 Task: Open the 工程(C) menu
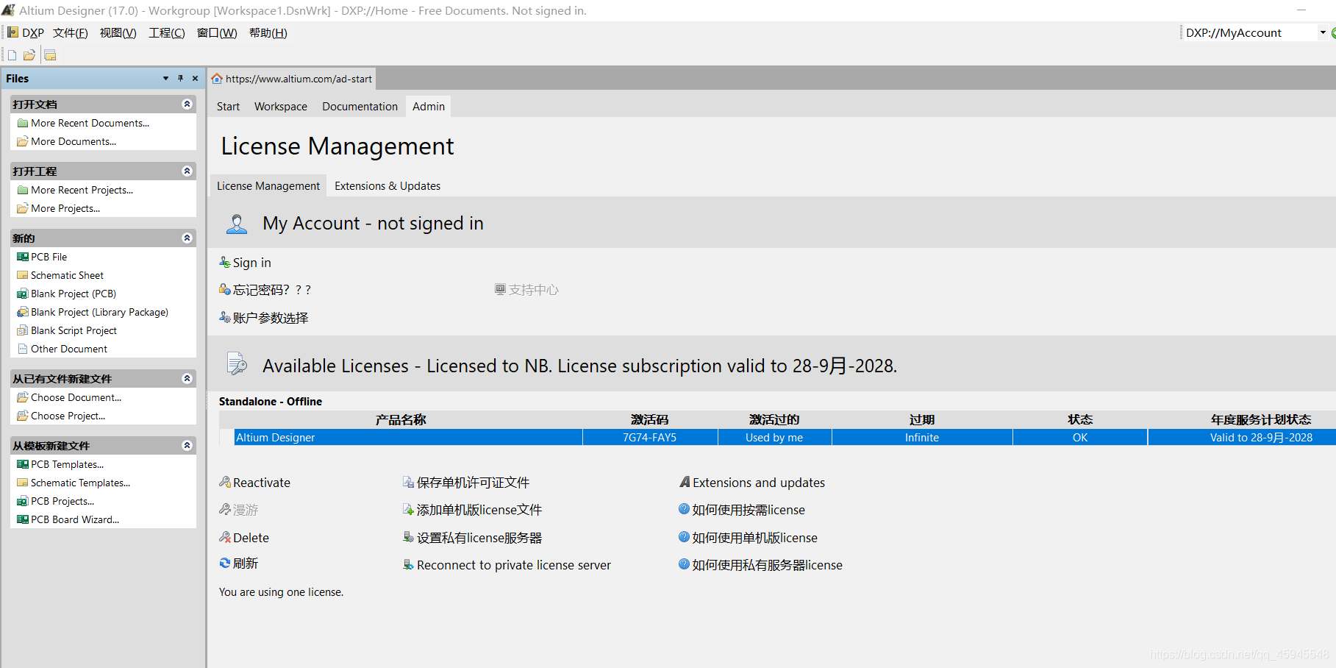click(x=167, y=32)
